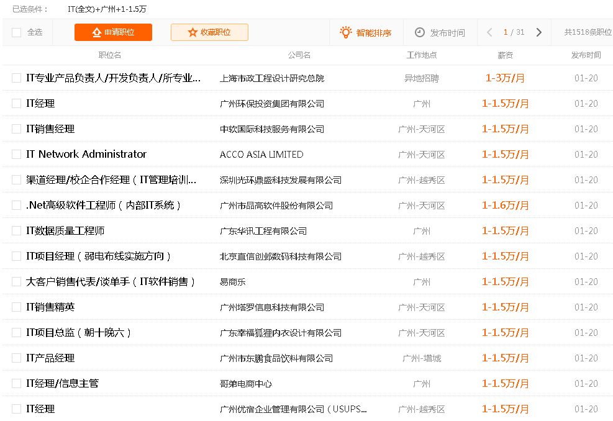This screenshot has height=421, width=613.
Task: Click the 申请职位 apply button
Action: pos(112,32)
